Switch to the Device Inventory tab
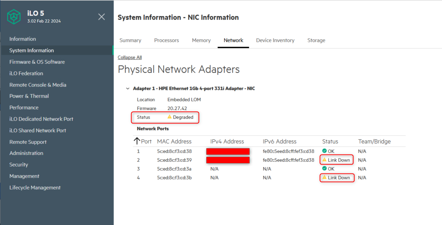This screenshot has width=442, height=225. pos(275,40)
